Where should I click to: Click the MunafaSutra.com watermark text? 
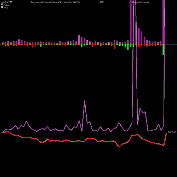pyautogui.click(x=140, y=2)
